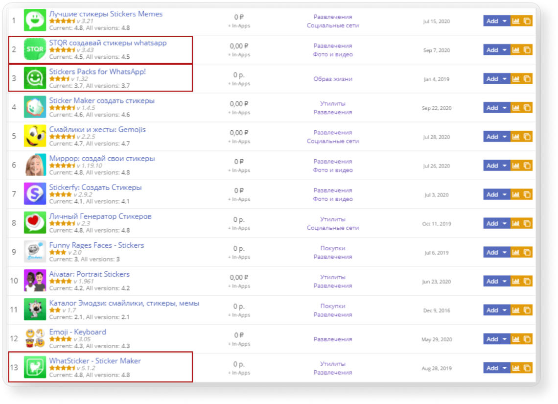The height and width of the screenshot is (404, 558).
Task: Click the Stickerfy purple S app icon
Action: coord(35,193)
